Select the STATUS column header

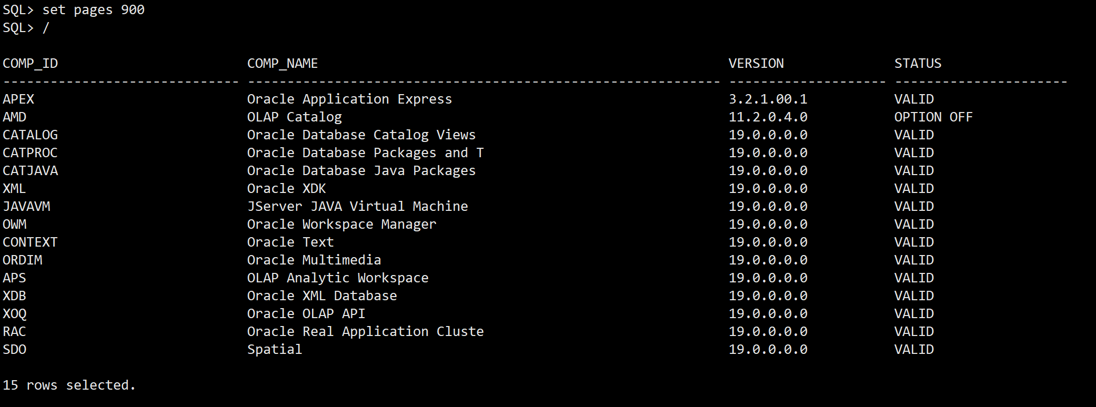coord(918,64)
